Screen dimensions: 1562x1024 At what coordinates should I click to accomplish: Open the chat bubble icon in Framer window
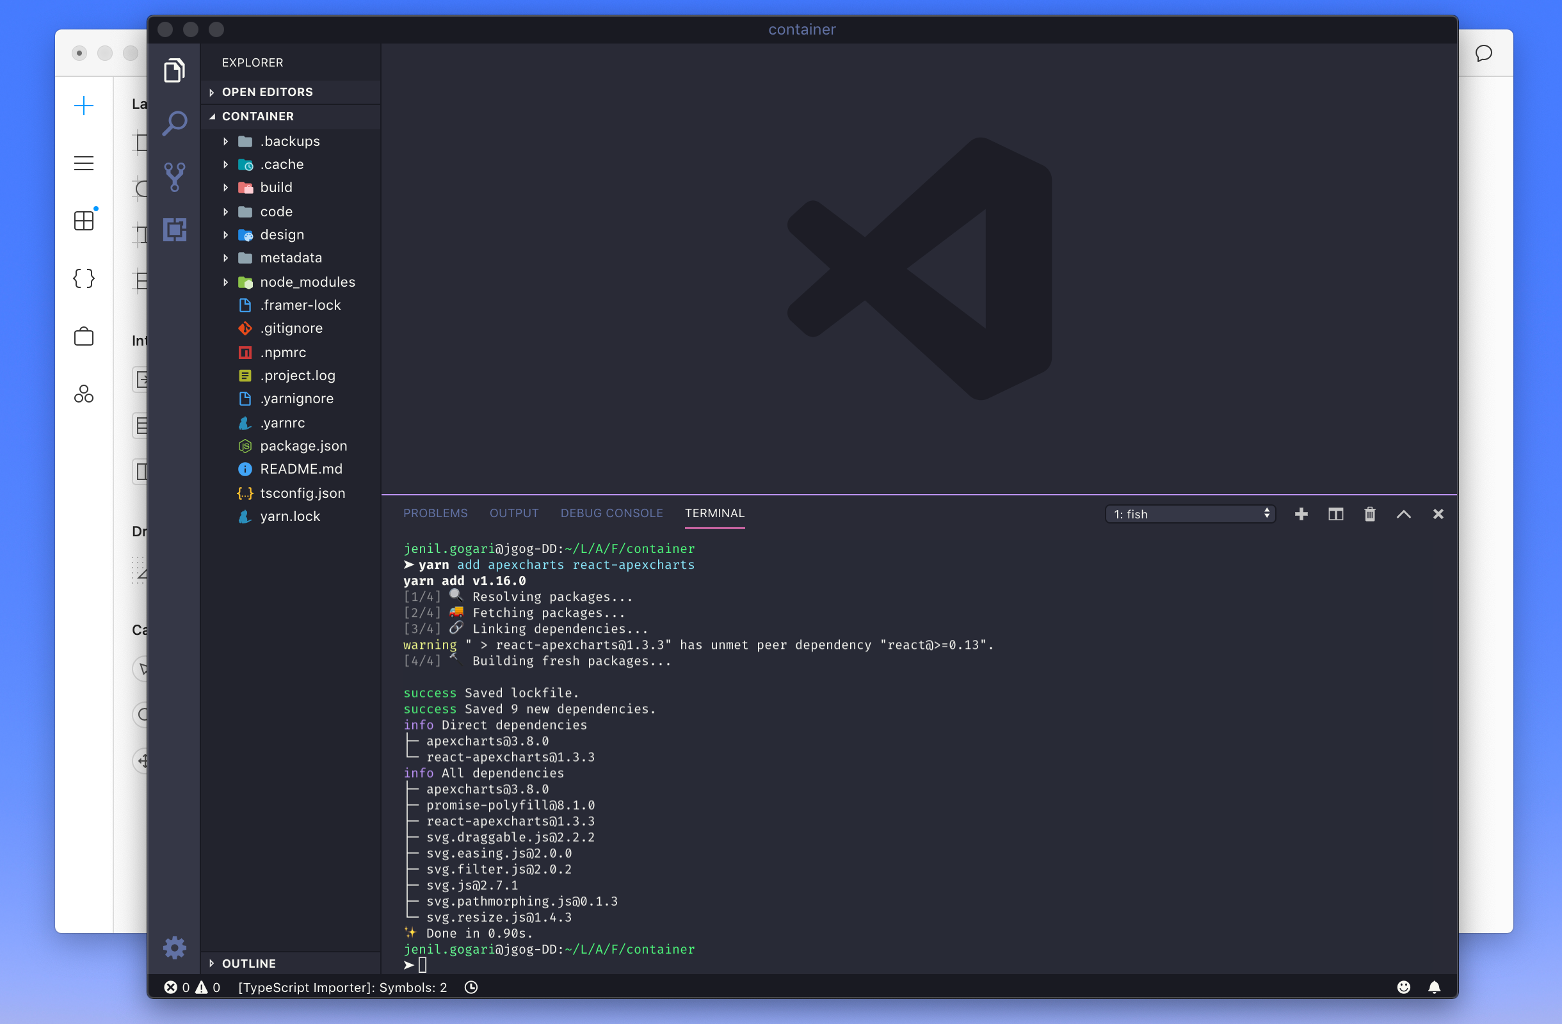(x=1483, y=53)
